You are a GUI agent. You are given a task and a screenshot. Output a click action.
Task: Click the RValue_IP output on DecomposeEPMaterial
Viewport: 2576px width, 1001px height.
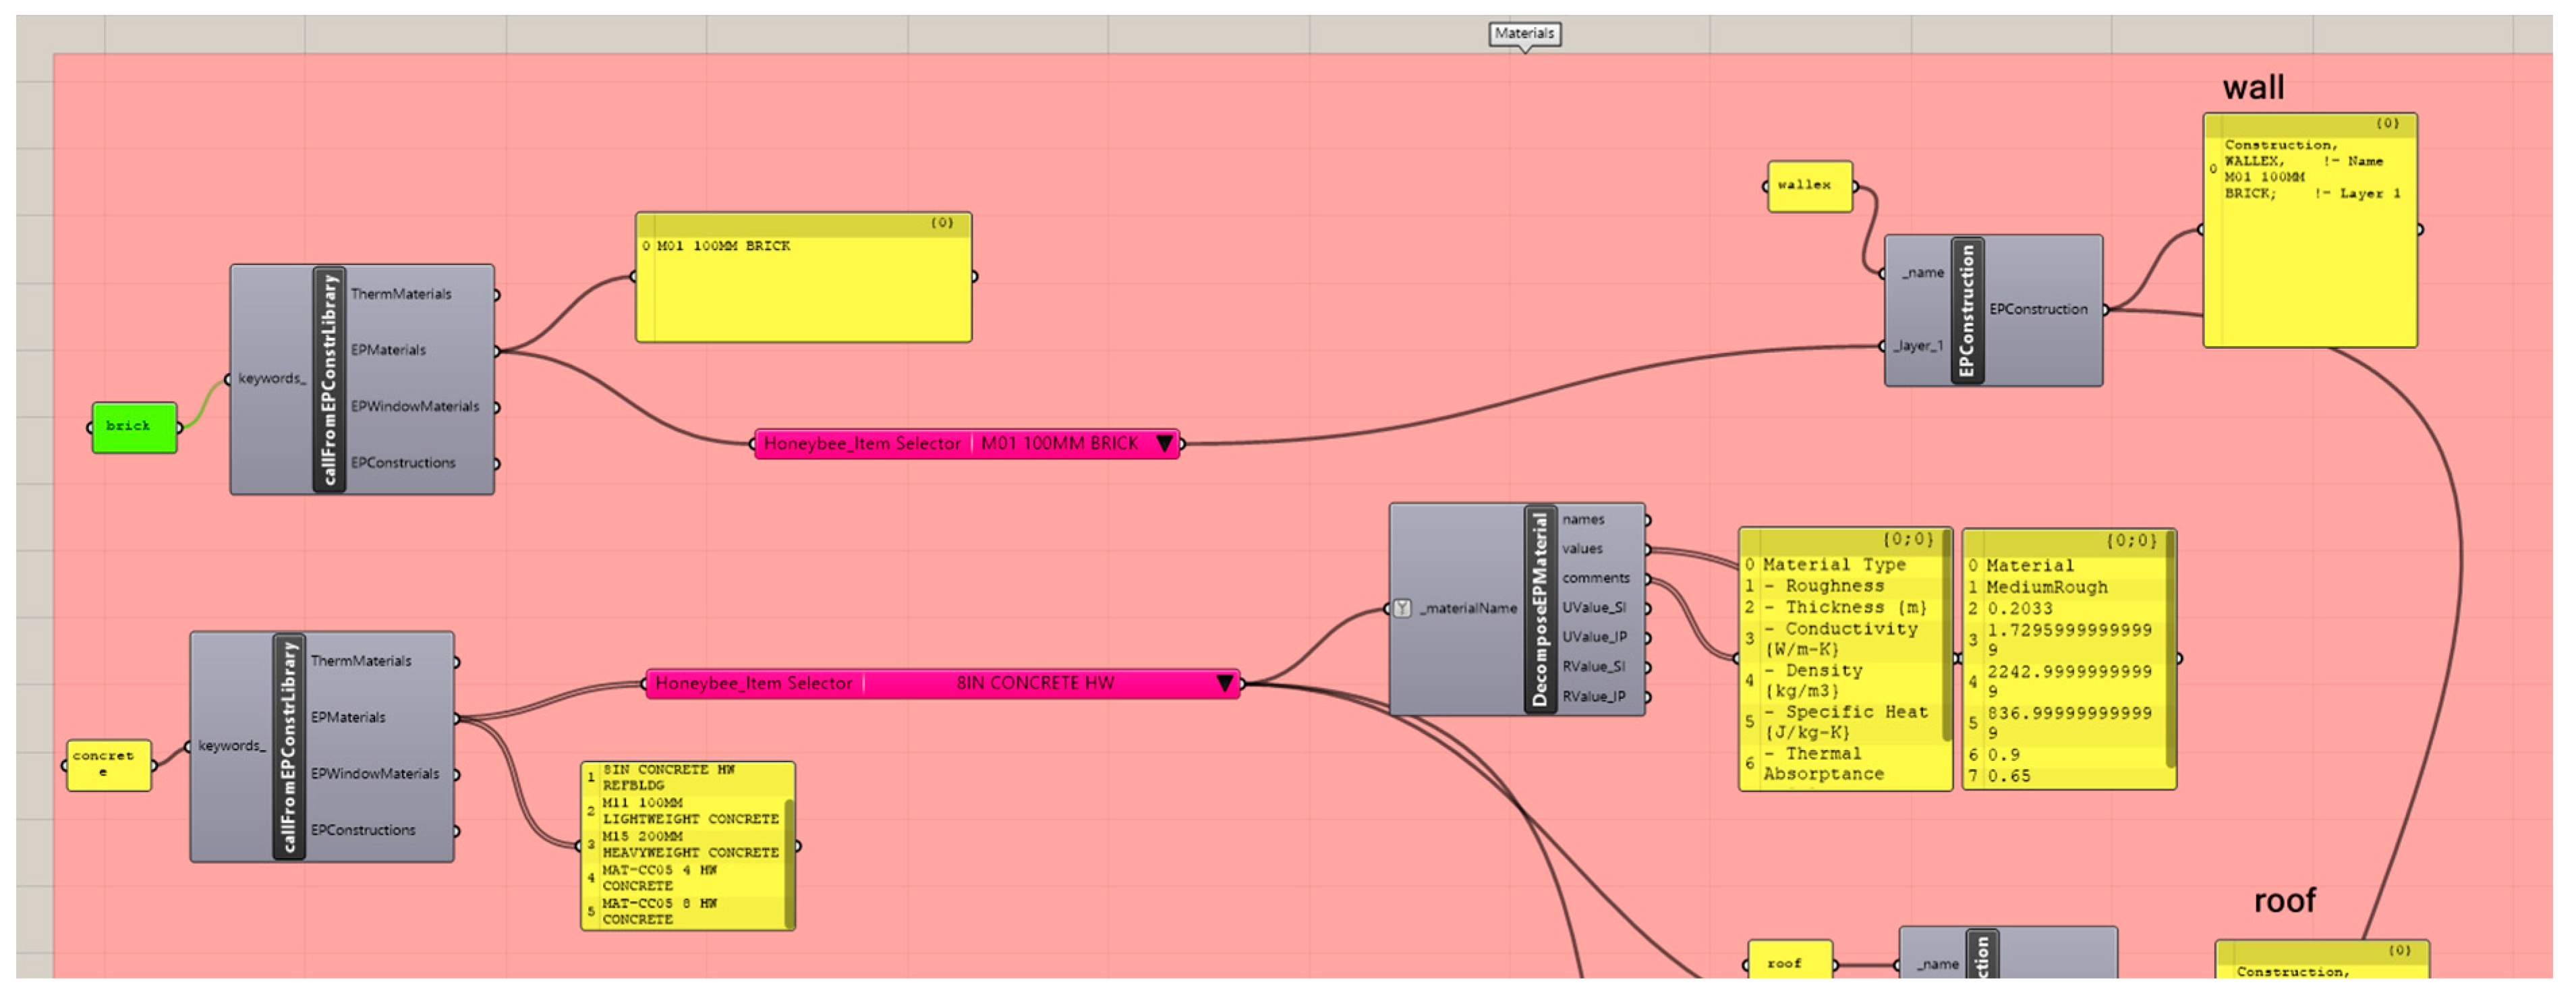[x=1594, y=697]
